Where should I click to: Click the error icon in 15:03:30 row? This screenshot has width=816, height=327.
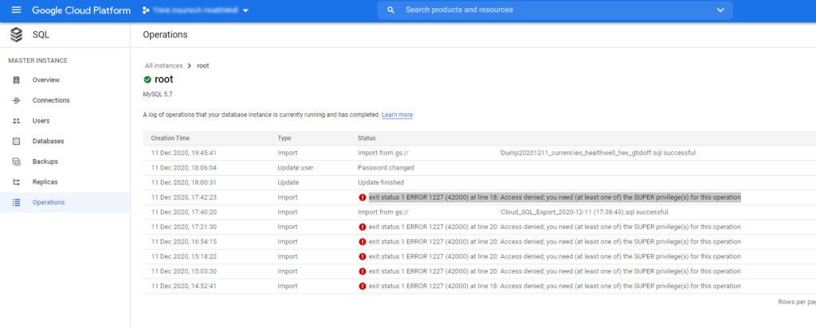363,271
